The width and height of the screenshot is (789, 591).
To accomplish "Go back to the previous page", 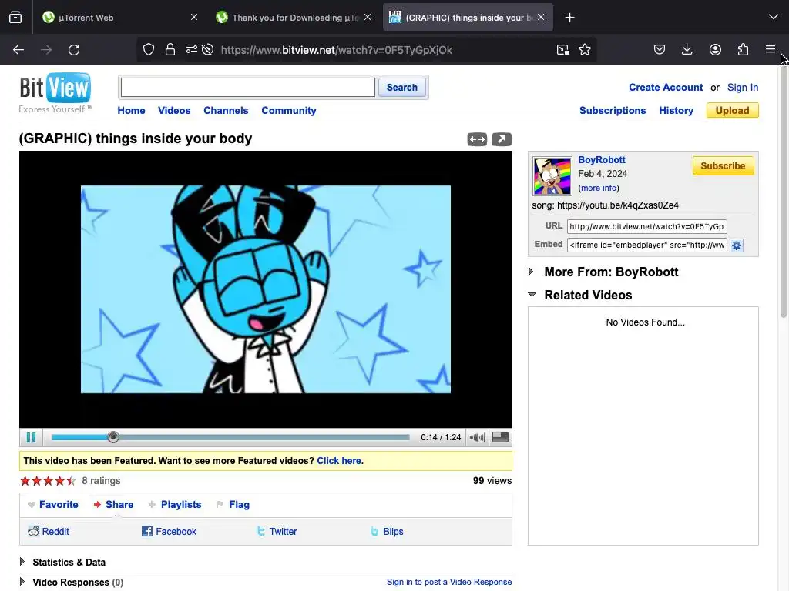I will [x=18, y=50].
